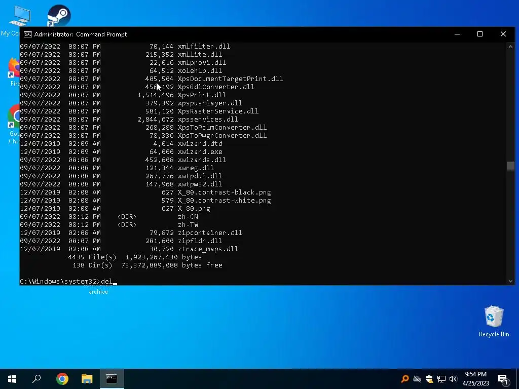The width and height of the screenshot is (519, 389).
Task: Click XpsDocumentTargetPrint.dll in the listing
Action: pos(231,79)
